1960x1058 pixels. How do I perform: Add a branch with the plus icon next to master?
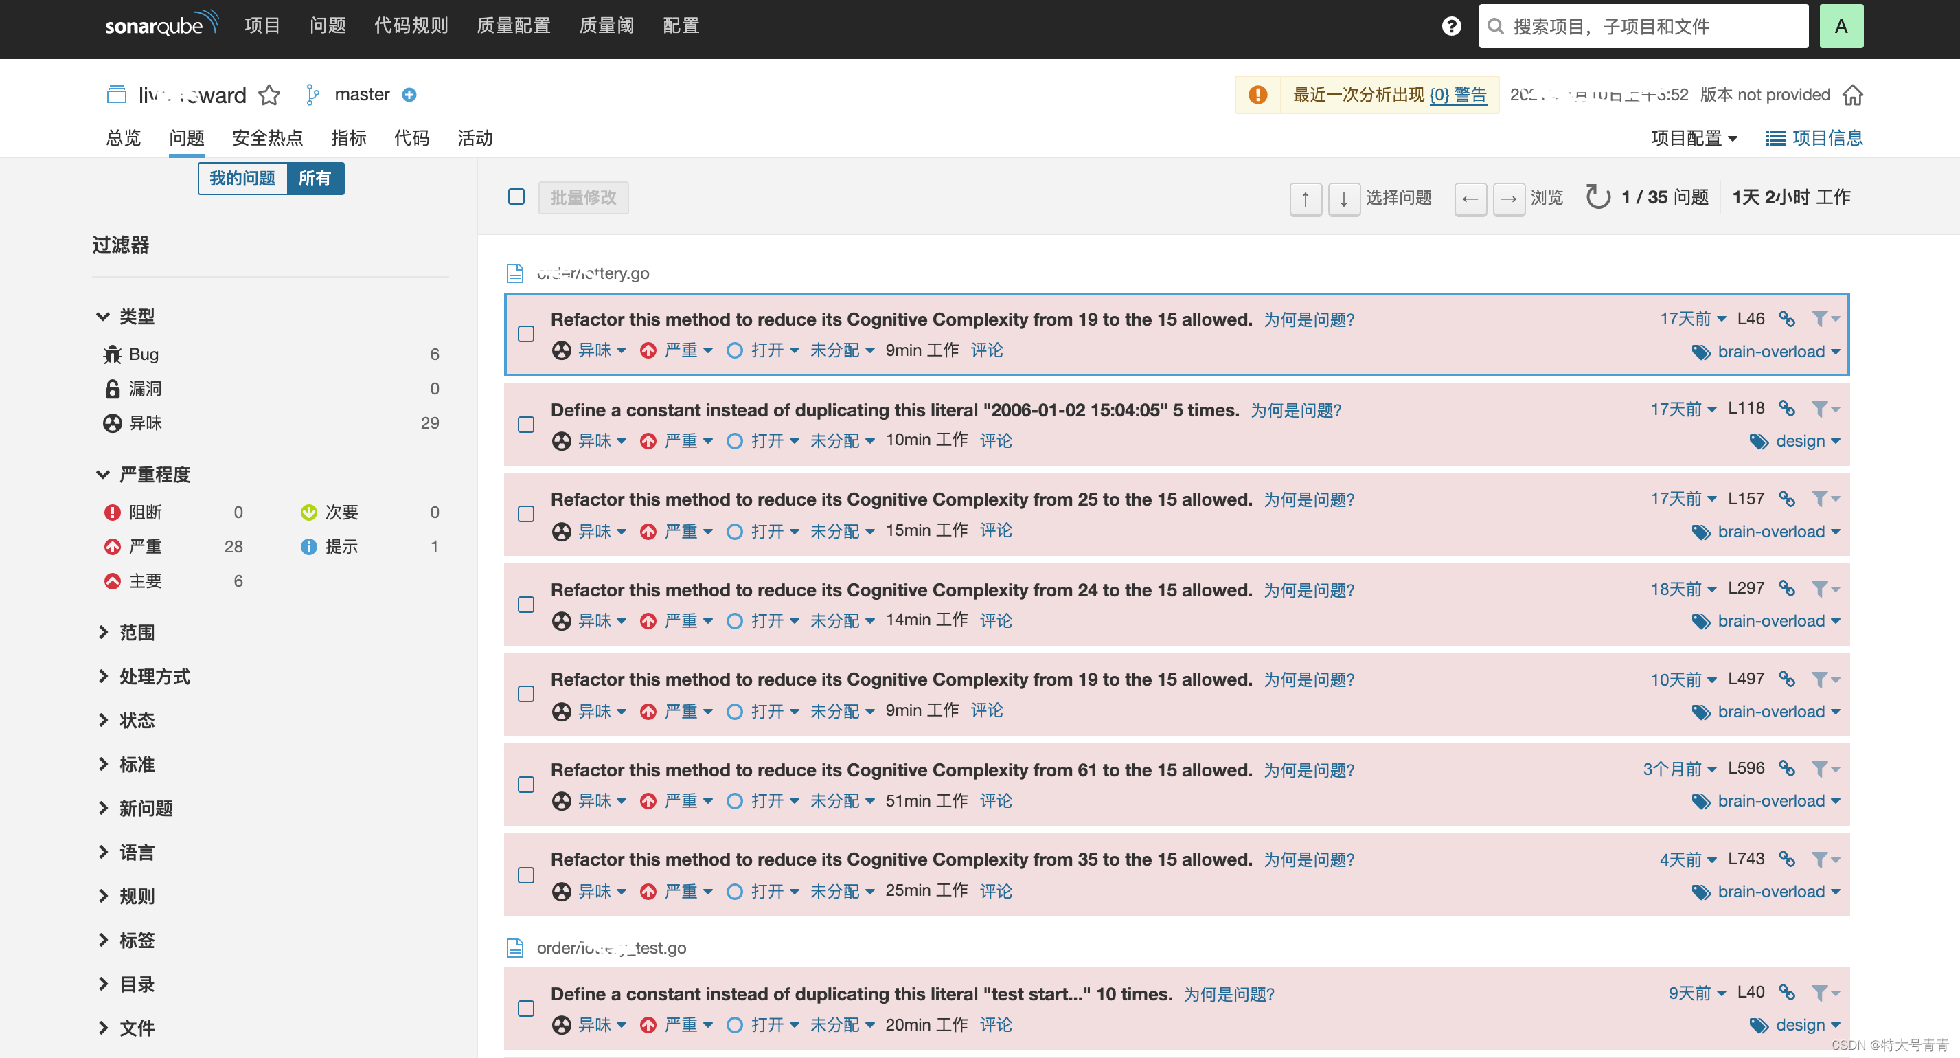(409, 95)
